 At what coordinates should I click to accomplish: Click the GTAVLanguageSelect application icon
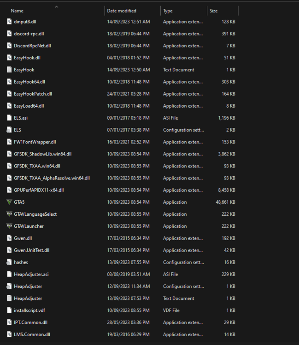pos(9,214)
